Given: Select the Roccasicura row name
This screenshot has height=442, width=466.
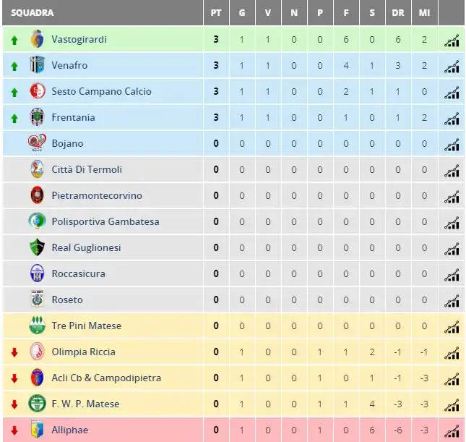Looking at the screenshot, I should (79, 273).
